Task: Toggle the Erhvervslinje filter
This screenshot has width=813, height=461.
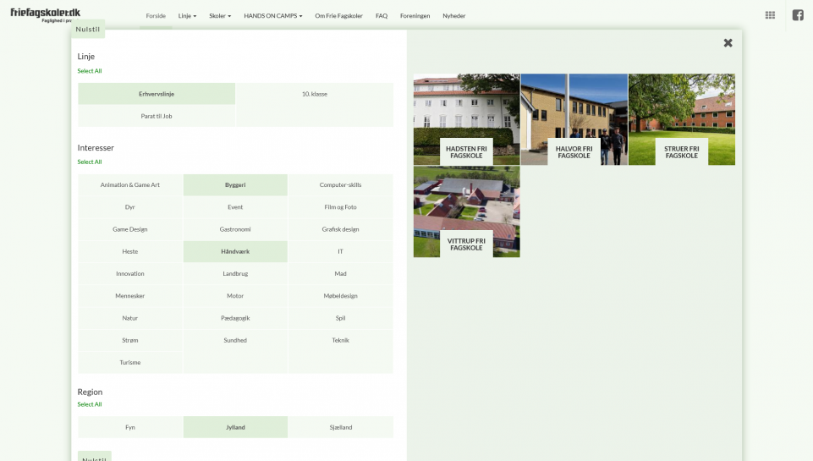Action: 157,94
